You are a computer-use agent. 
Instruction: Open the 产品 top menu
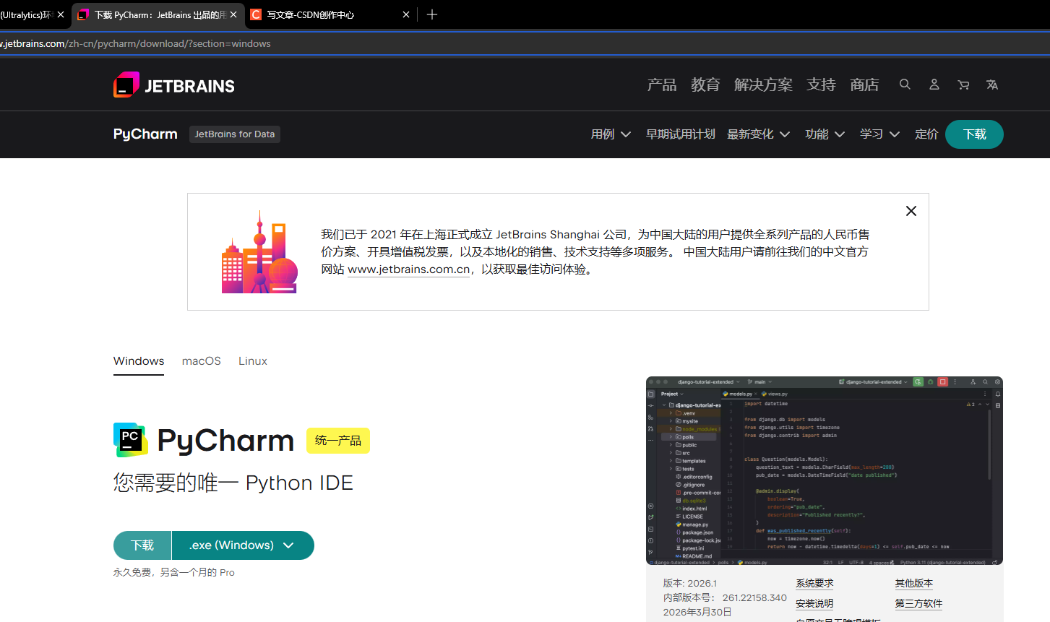tap(662, 85)
